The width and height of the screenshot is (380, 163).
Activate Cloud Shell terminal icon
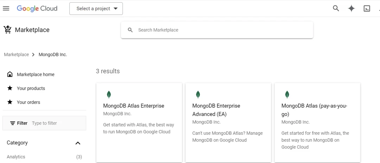point(367,8)
